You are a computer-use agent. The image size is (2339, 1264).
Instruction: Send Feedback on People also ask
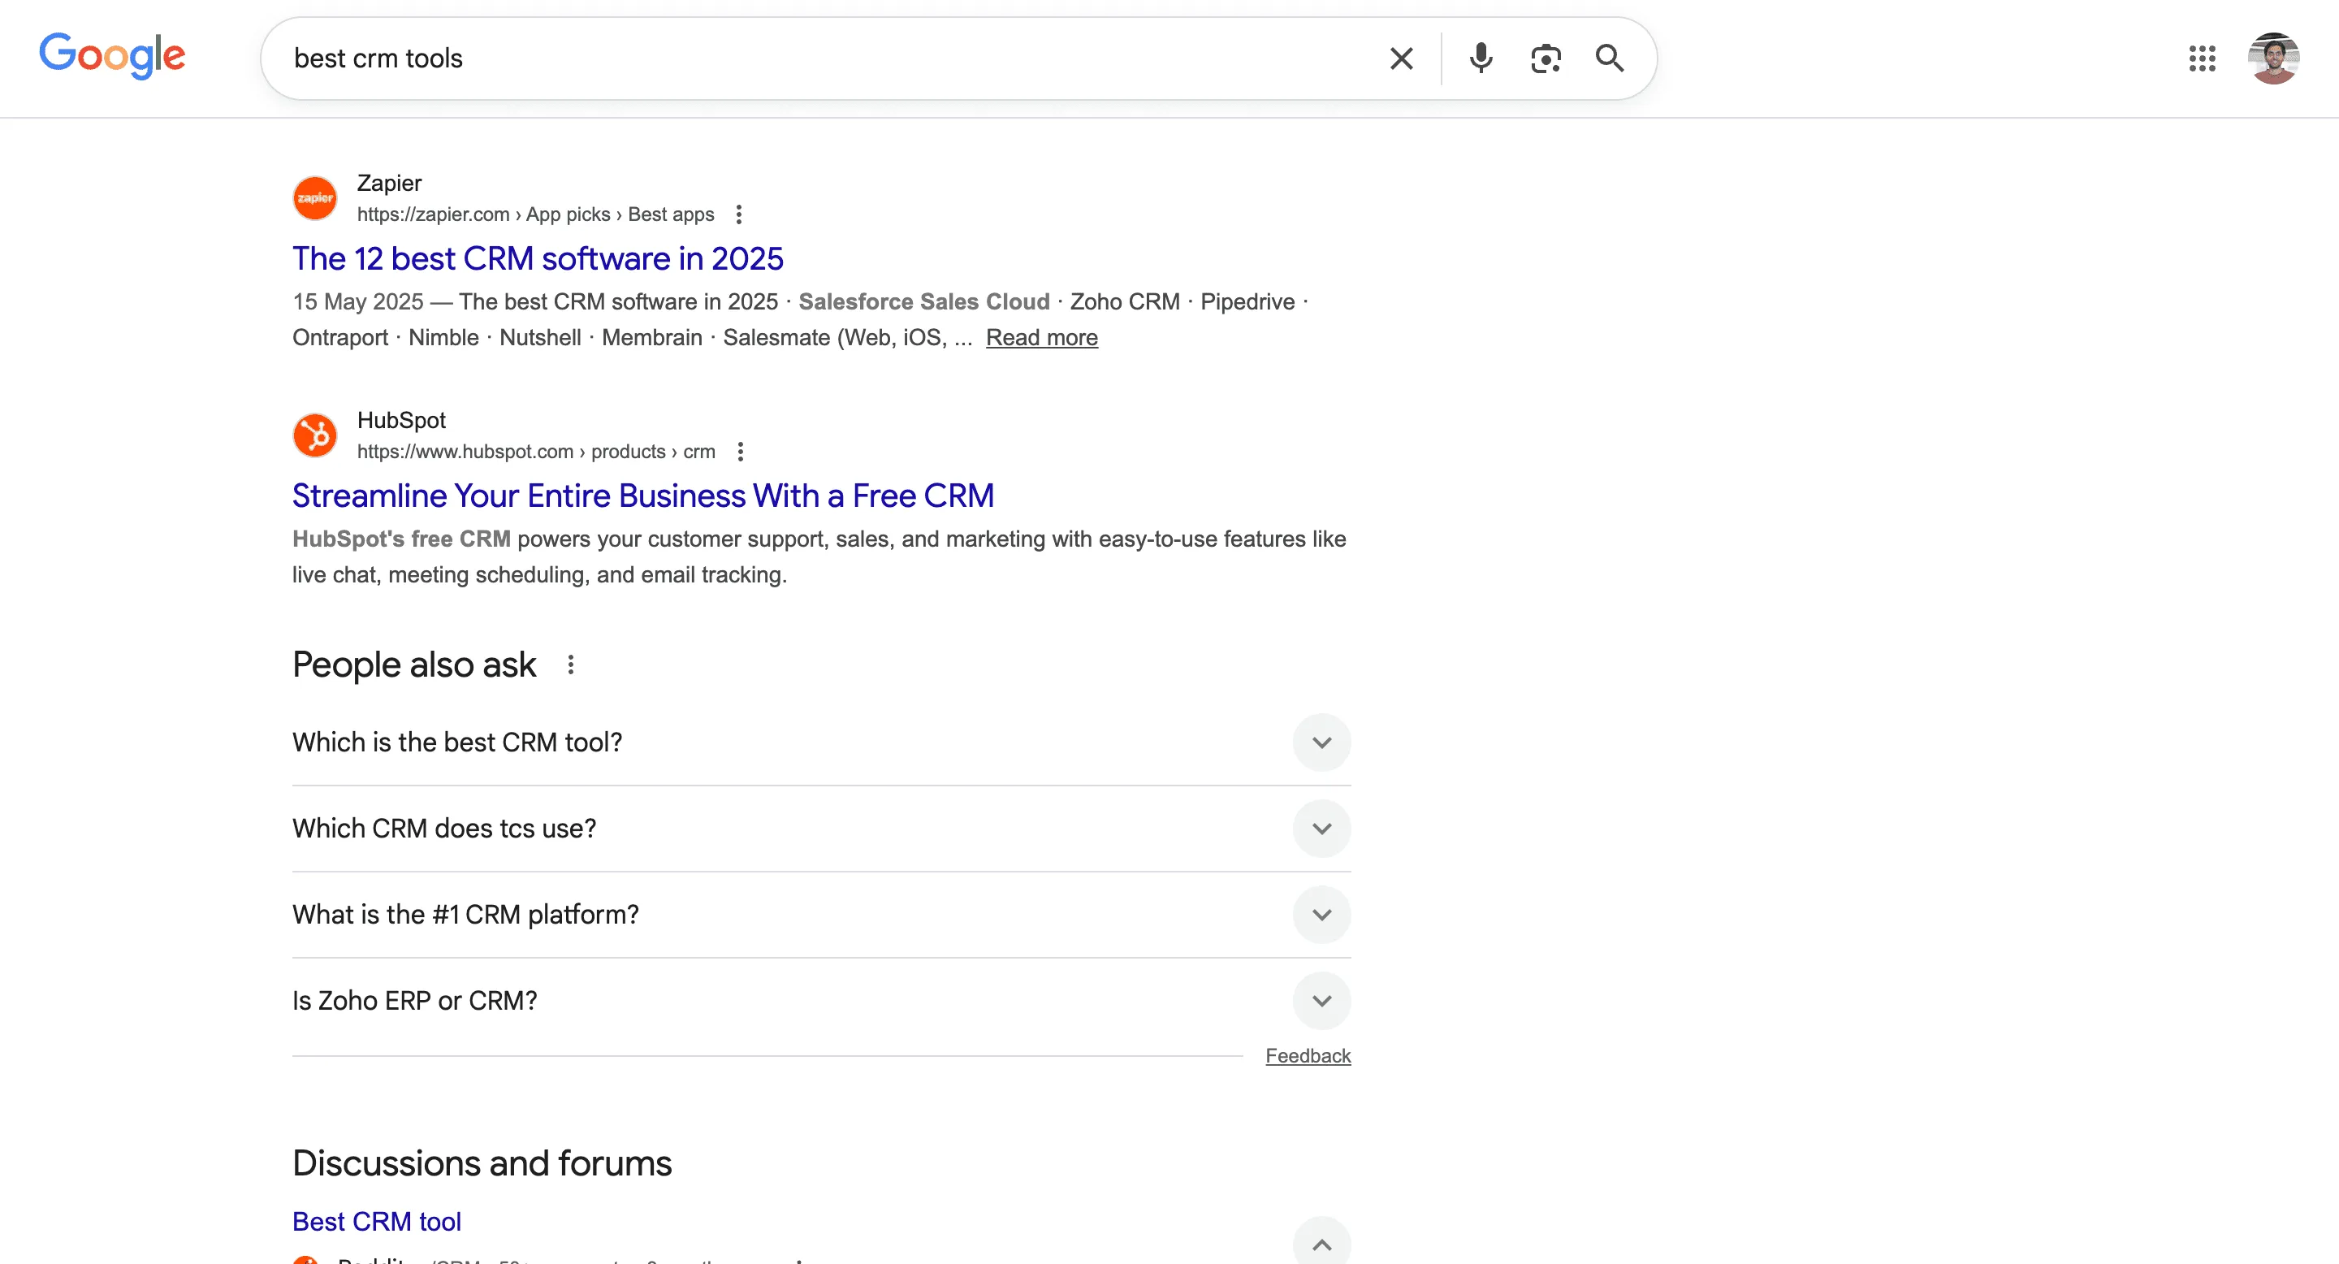pos(1308,1055)
